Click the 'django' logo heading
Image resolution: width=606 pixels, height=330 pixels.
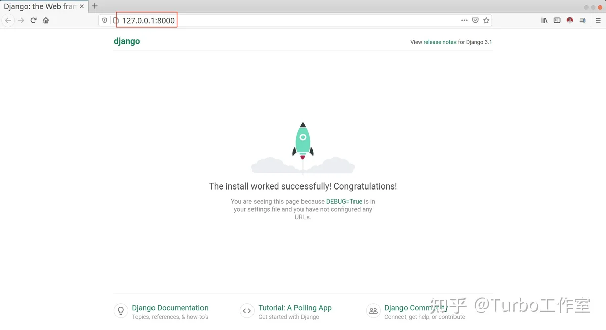[x=127, y=41]
